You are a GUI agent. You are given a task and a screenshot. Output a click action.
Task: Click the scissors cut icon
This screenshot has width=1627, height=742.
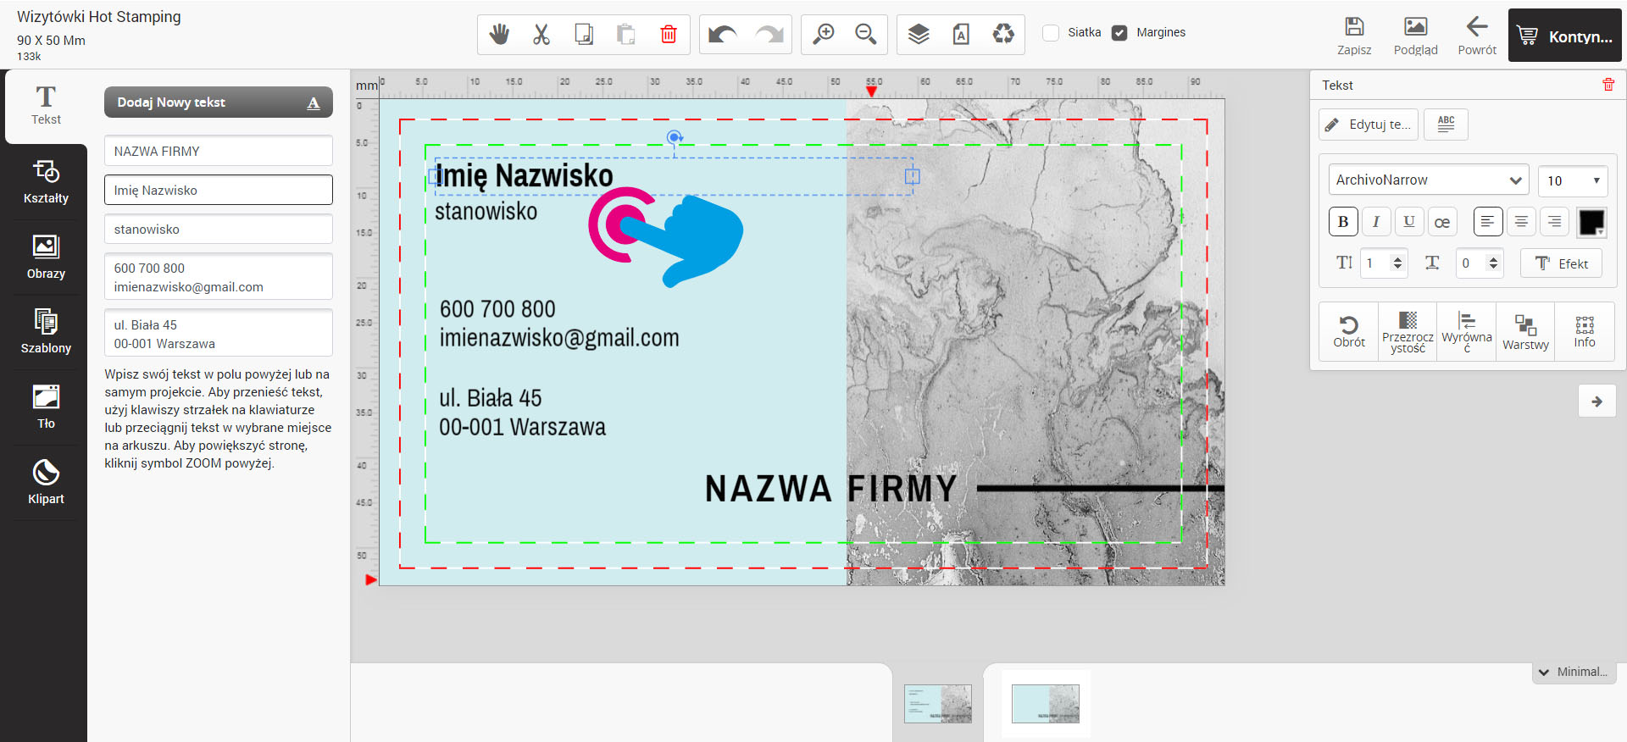[541, 34]
